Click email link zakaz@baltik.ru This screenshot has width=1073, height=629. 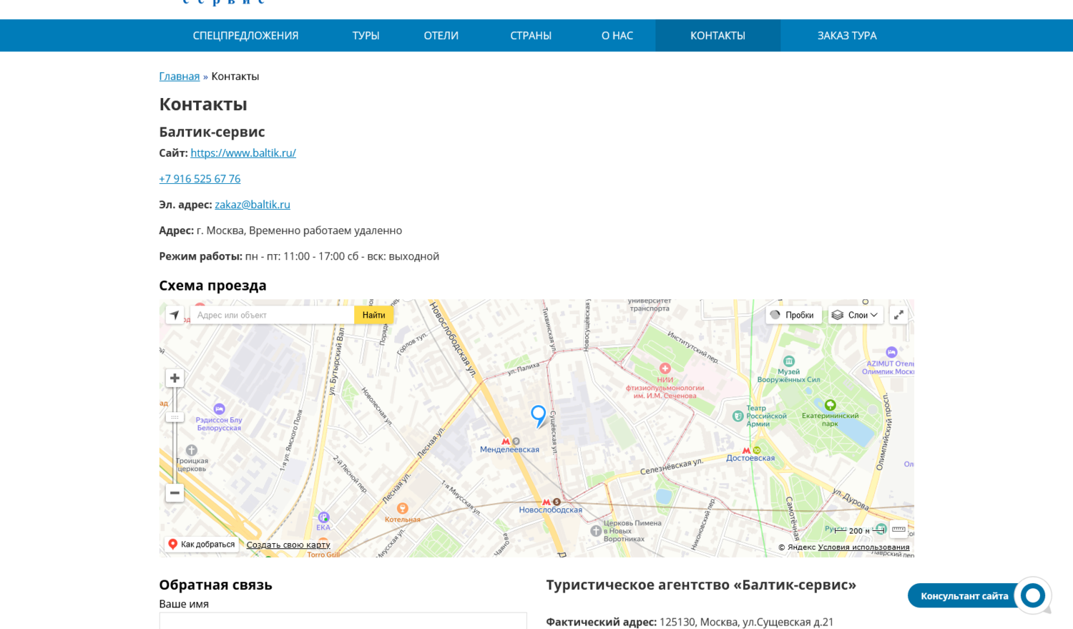click(x=253, y=205)
